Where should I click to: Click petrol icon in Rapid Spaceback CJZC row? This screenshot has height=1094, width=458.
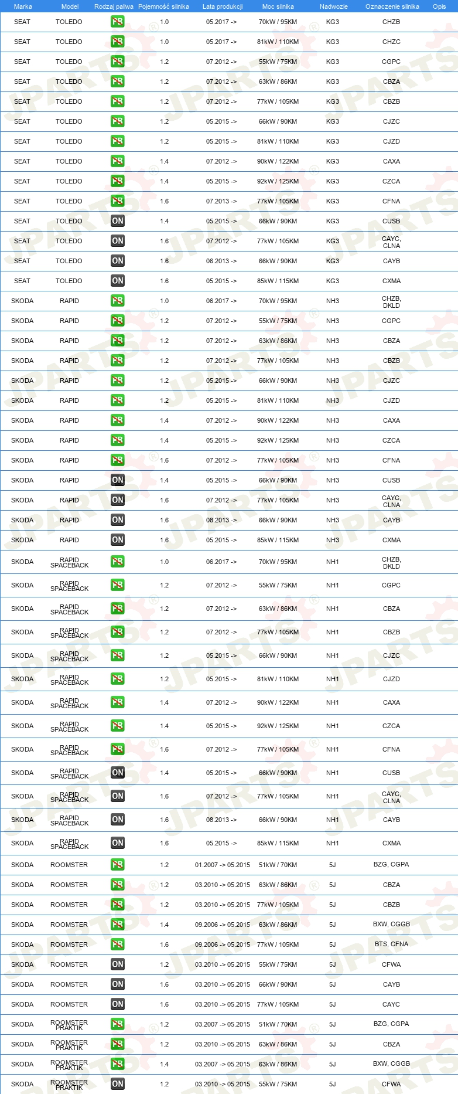tap(118, 655)
